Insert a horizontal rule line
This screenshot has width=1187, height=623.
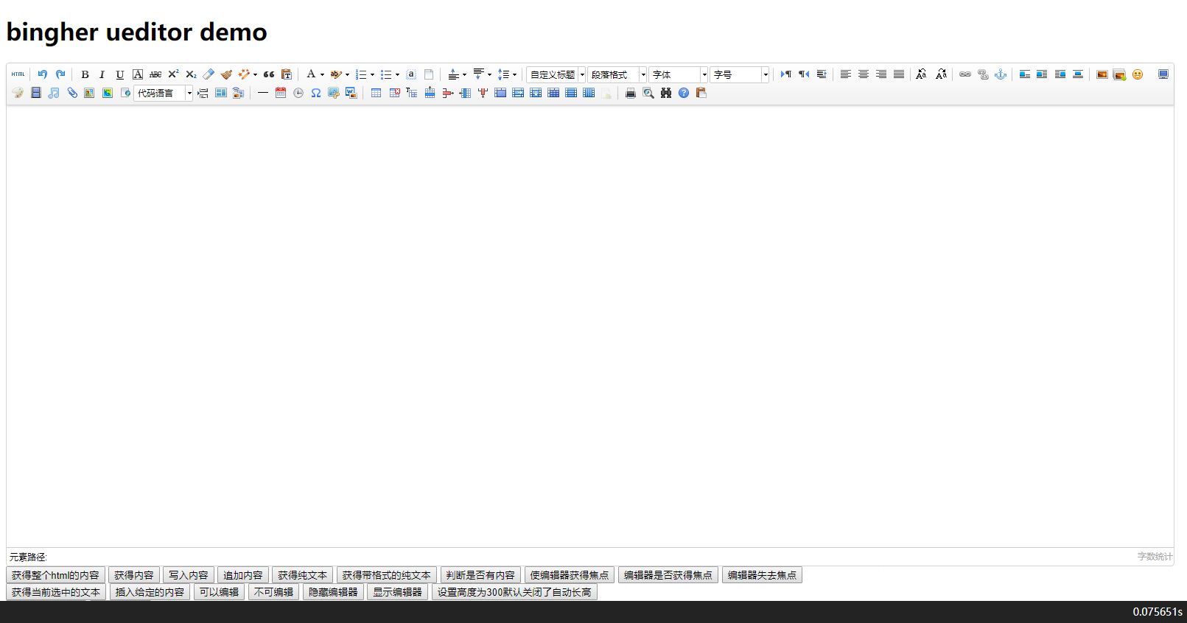coord(262,93)
